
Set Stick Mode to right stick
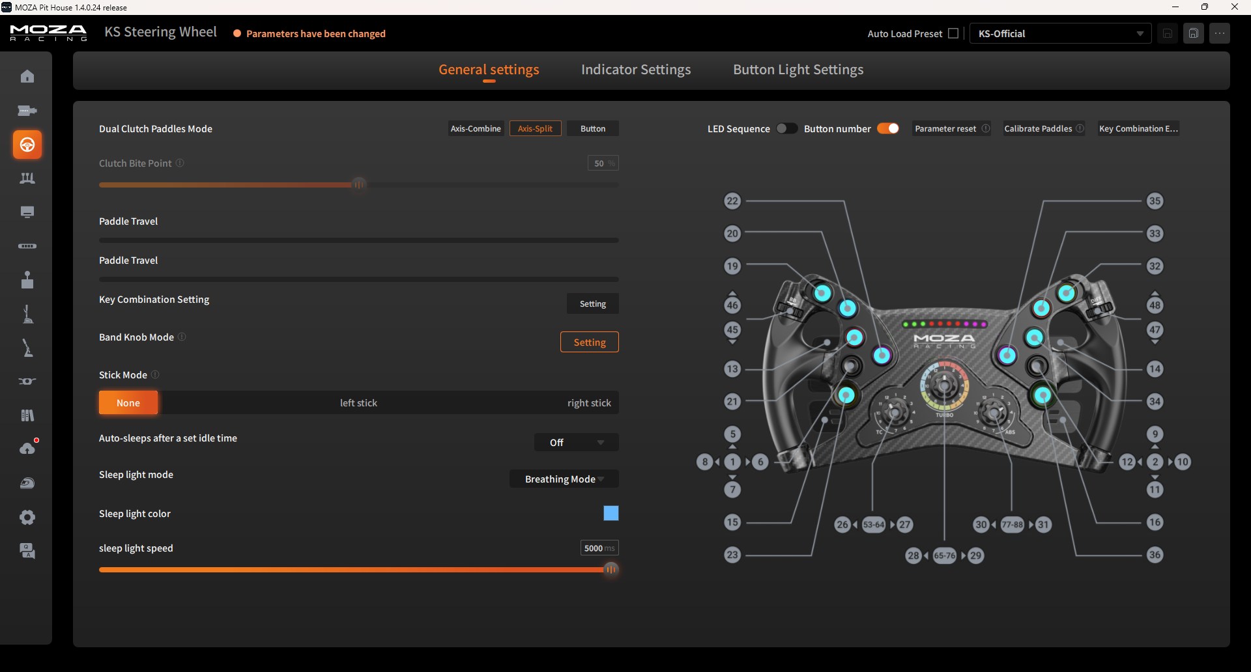(x=589, y=402)
